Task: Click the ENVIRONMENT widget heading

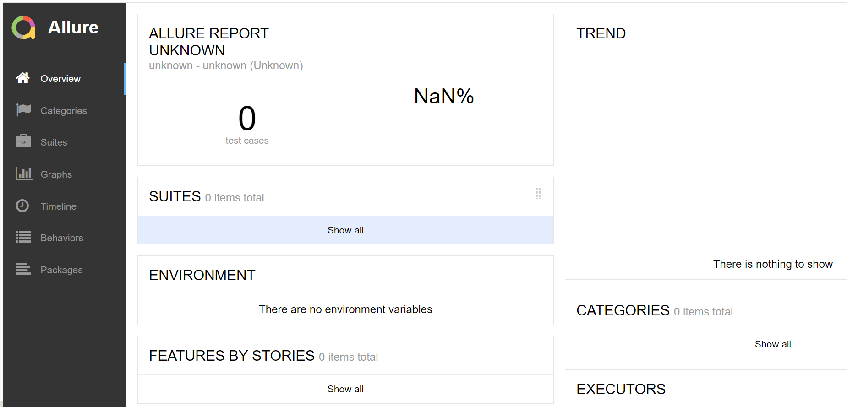Action: 202,275
